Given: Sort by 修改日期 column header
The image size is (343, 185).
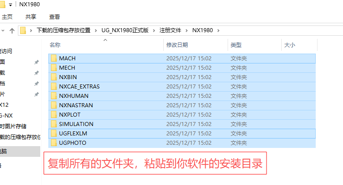Looking at the screenshot, I should (177, 45).
